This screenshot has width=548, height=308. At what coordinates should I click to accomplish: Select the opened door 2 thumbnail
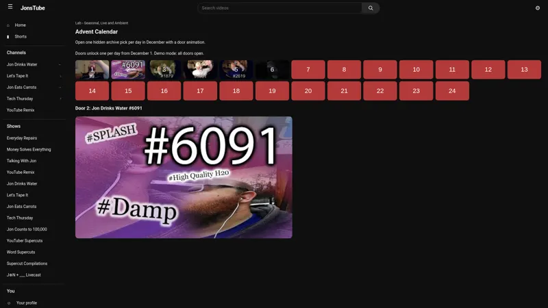(128, 70)
